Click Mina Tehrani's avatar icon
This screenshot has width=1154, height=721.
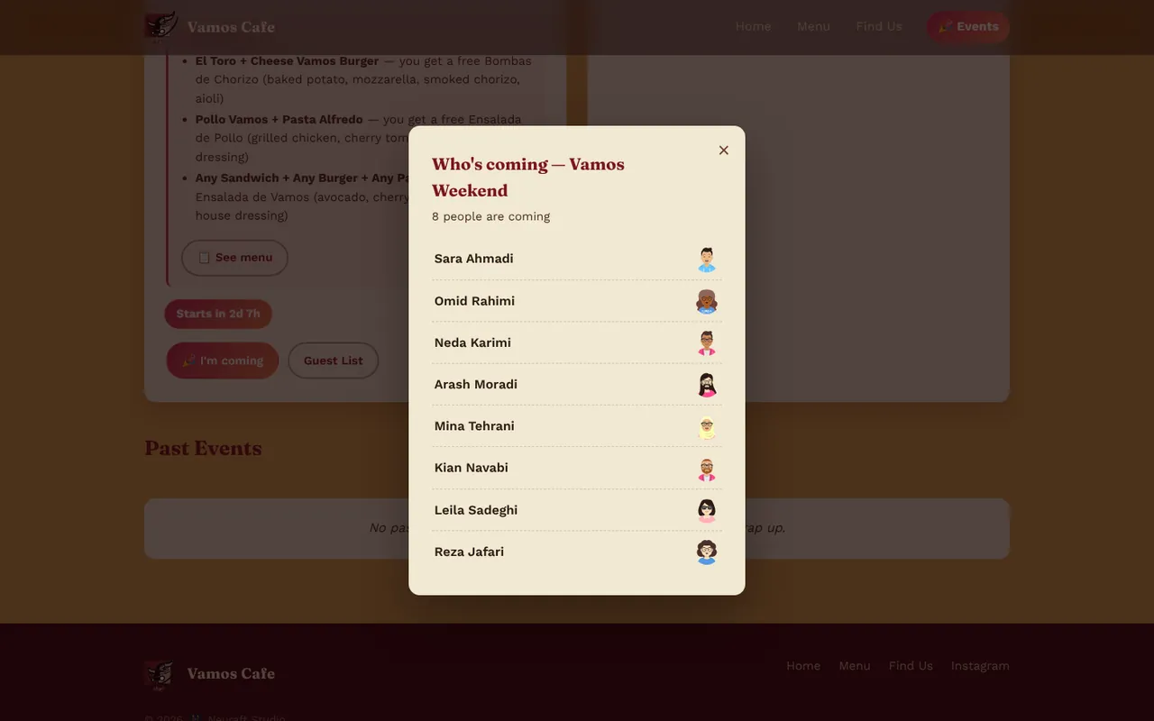tap(707, 427)
